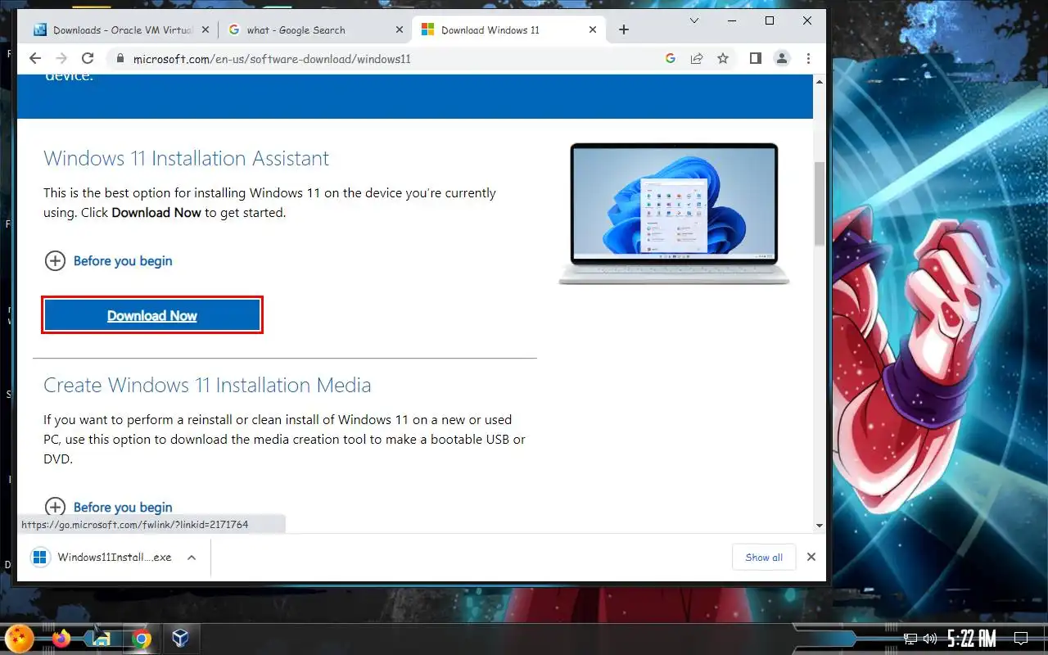Bookmark this page with the star icon
Screen dimensions: 1048x655
[x=723, y=58]
